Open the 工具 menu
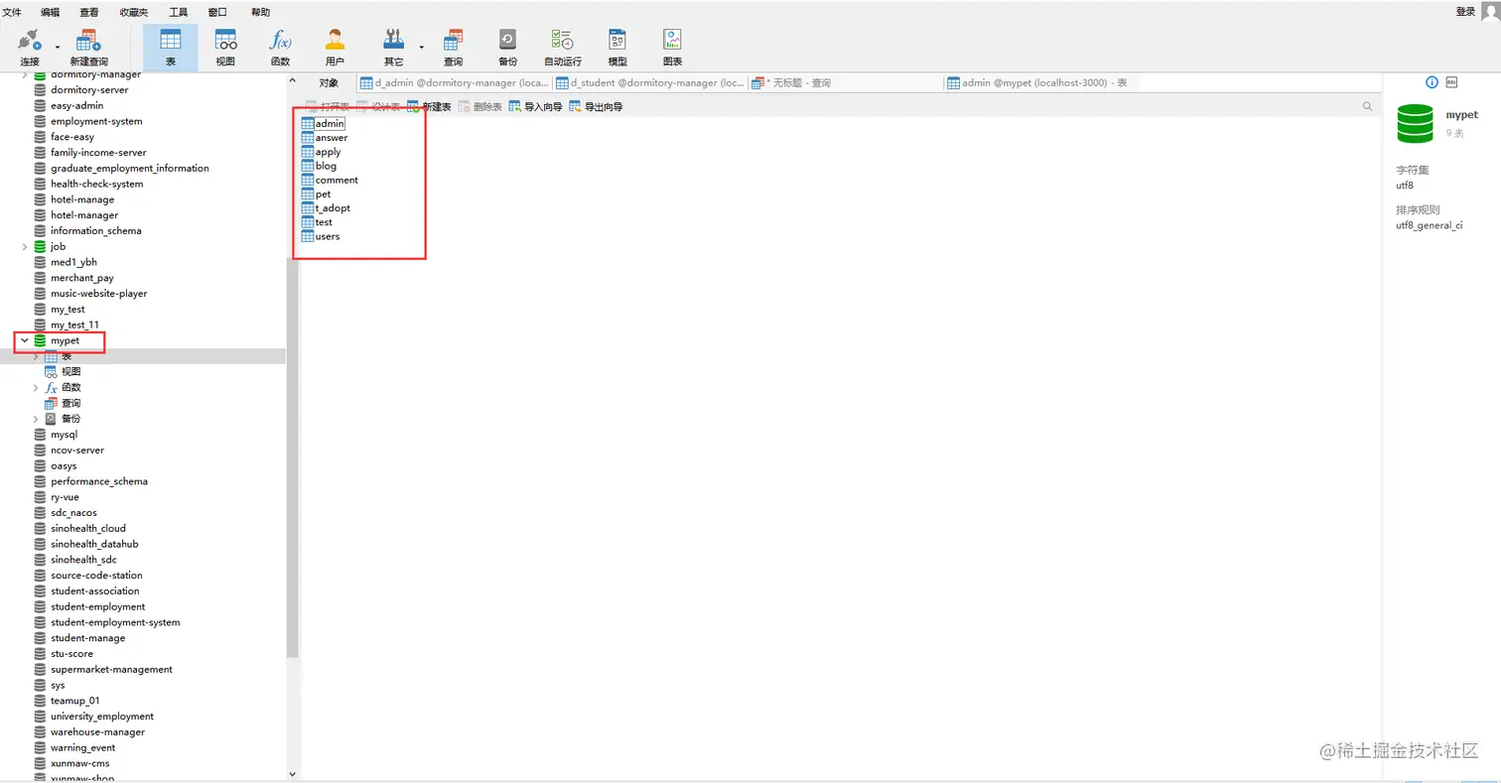Screen dimensions: 1501x783 (179, 12)
